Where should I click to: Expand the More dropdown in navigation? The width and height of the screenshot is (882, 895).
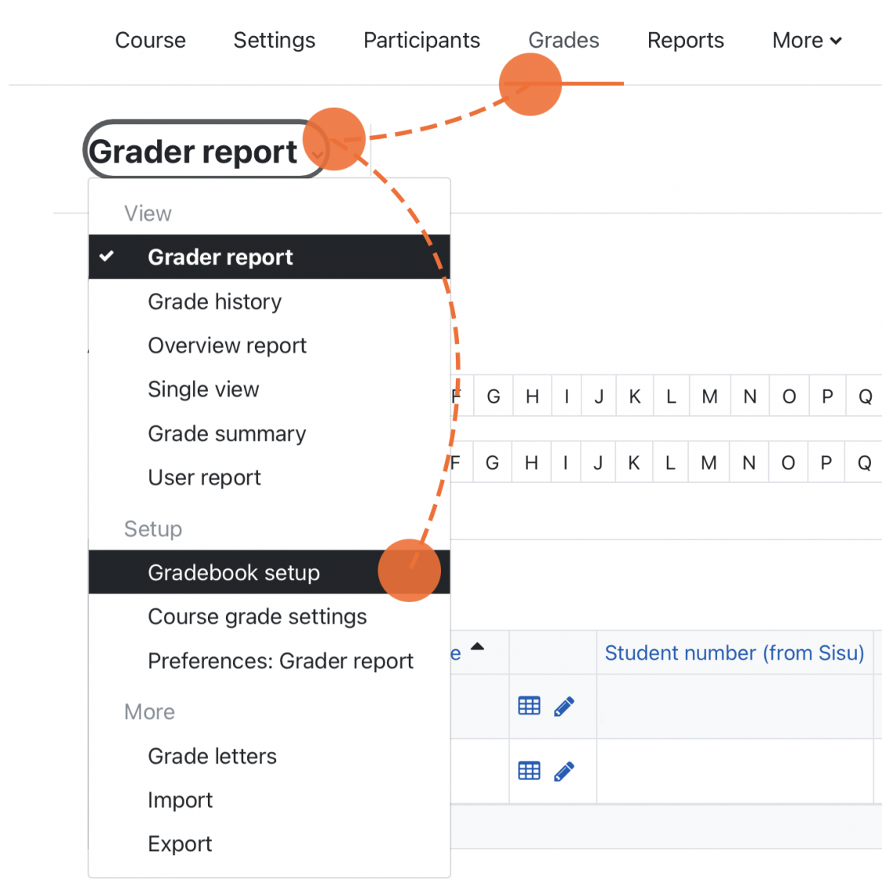pyautogui.click(x=807, y=40)
